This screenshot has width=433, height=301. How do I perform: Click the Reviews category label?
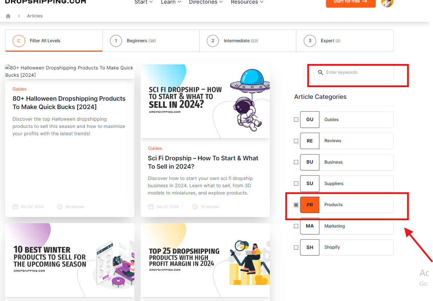[x=333, y=141]
